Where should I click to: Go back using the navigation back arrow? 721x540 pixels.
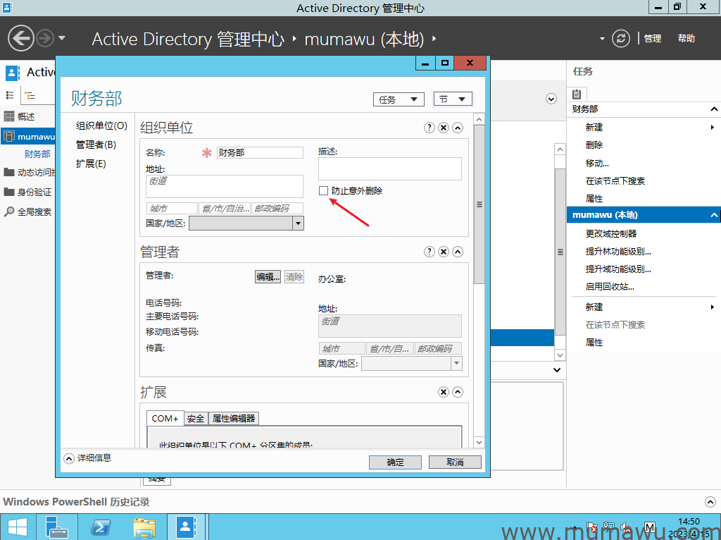[x=20, y=38]
